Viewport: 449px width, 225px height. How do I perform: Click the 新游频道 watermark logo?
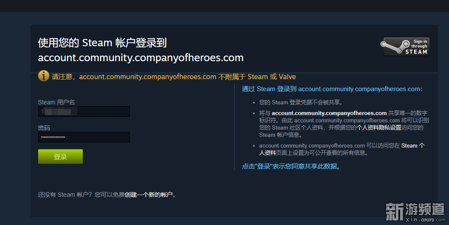click(x=415, y=210)
